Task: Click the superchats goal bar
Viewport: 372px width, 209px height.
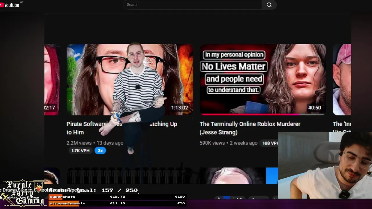Action: [x=117, y=197]
